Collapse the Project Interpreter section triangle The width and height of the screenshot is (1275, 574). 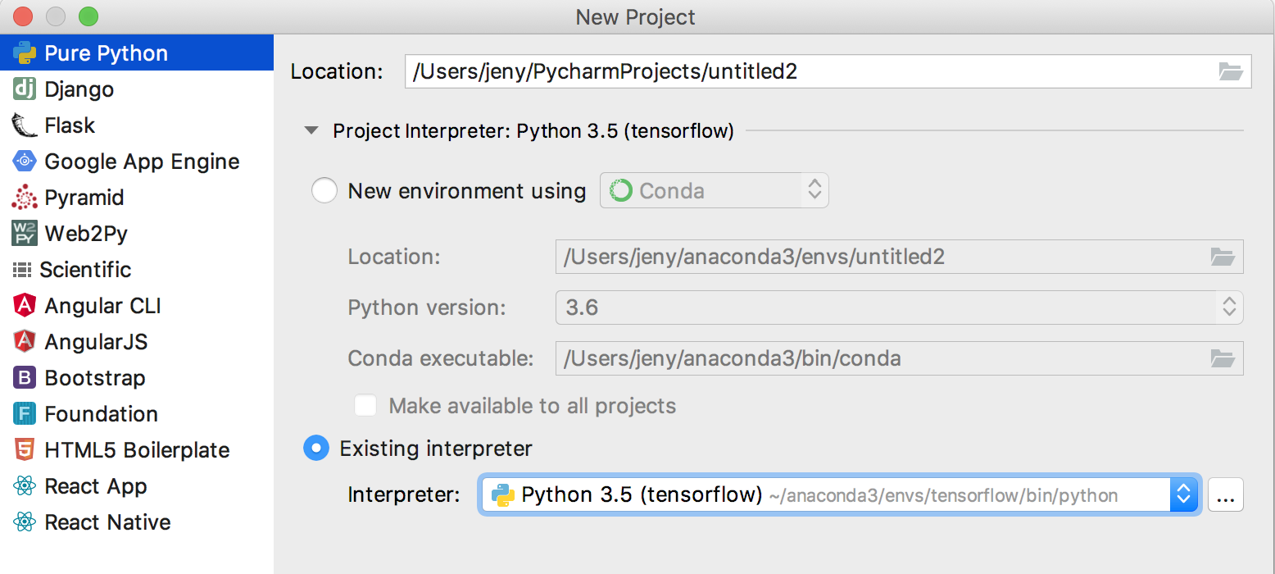(311, 130)
